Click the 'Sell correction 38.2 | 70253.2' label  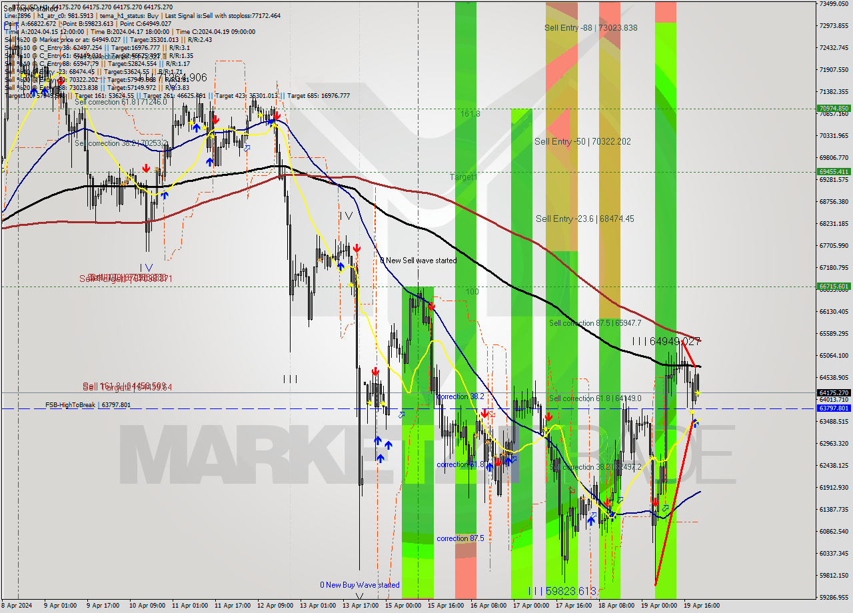[x=121, y=143]
